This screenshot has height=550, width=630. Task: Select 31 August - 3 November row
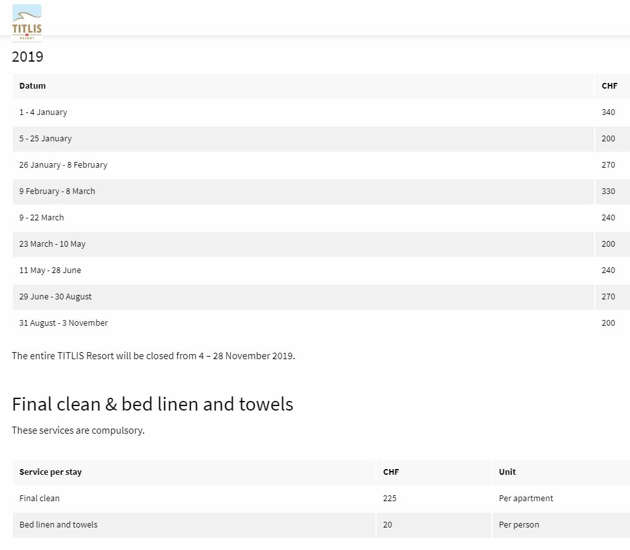pos(64,323)
